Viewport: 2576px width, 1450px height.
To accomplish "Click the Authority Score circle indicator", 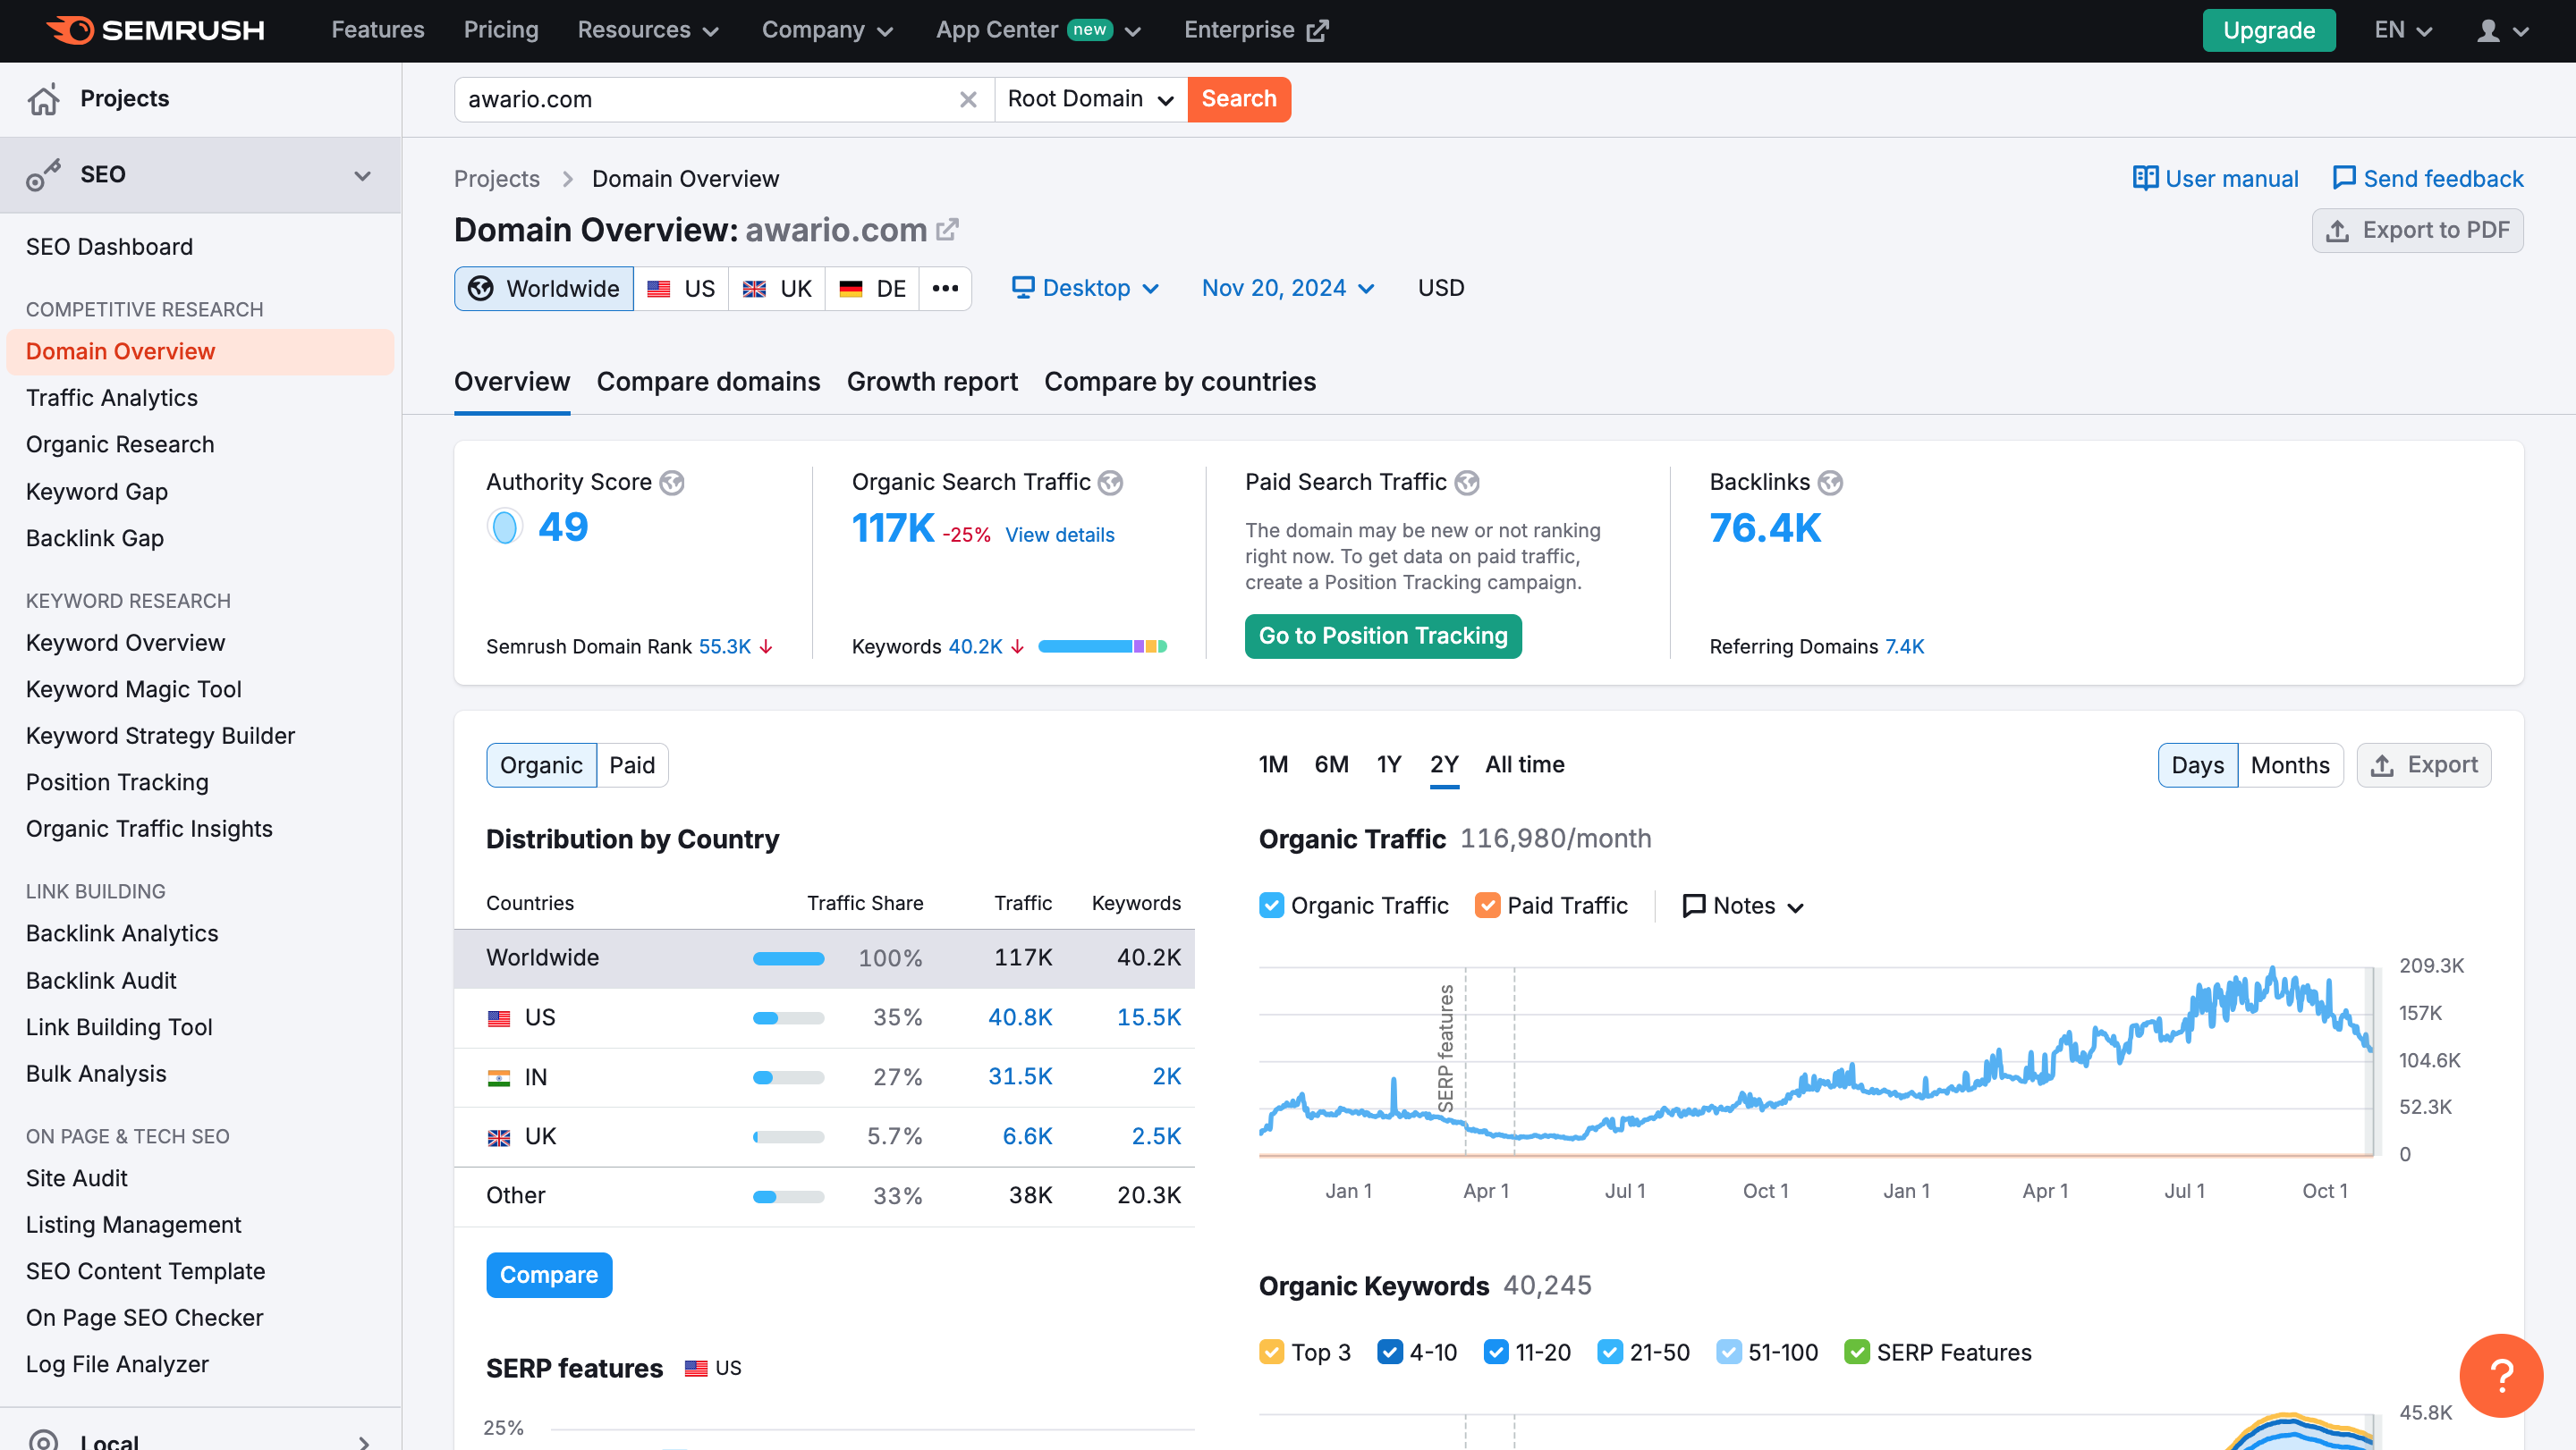I will (x=505, y=527).
